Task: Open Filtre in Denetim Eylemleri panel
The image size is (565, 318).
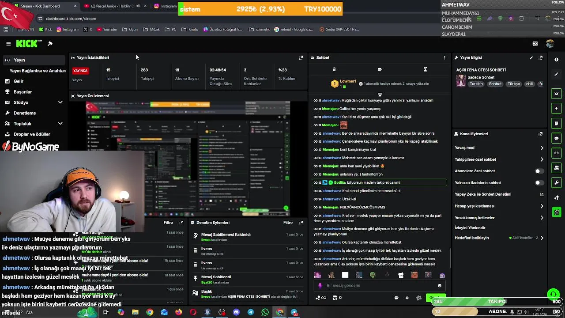Action: pyautogui.click(x=288, y=223)
